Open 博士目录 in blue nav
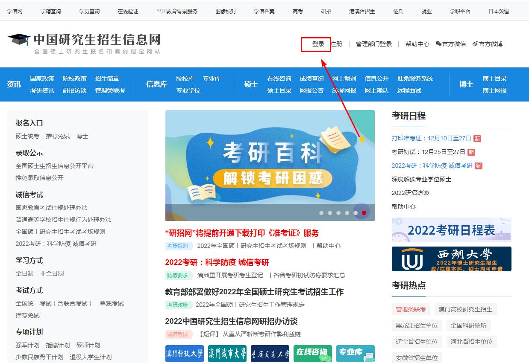529x363 pixels. point(495,78)
